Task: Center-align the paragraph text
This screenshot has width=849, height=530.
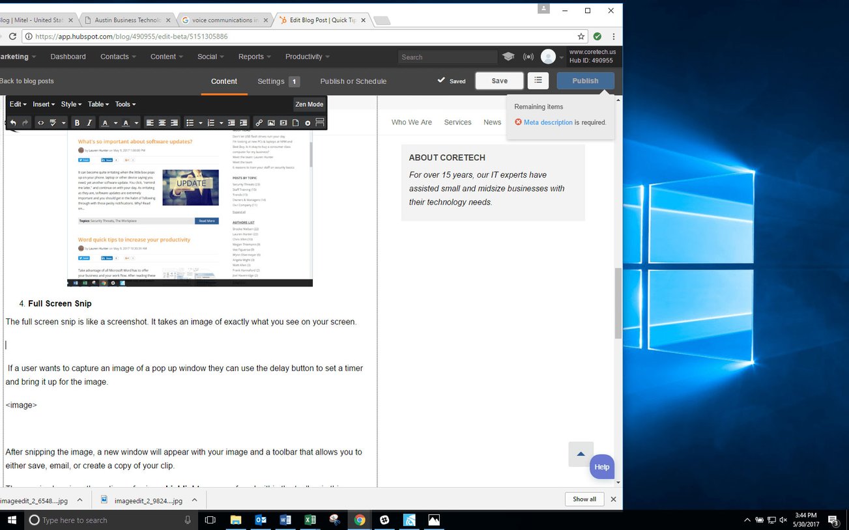Action: [160, 122]
